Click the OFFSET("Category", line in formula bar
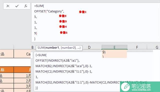 coord(49,11)
